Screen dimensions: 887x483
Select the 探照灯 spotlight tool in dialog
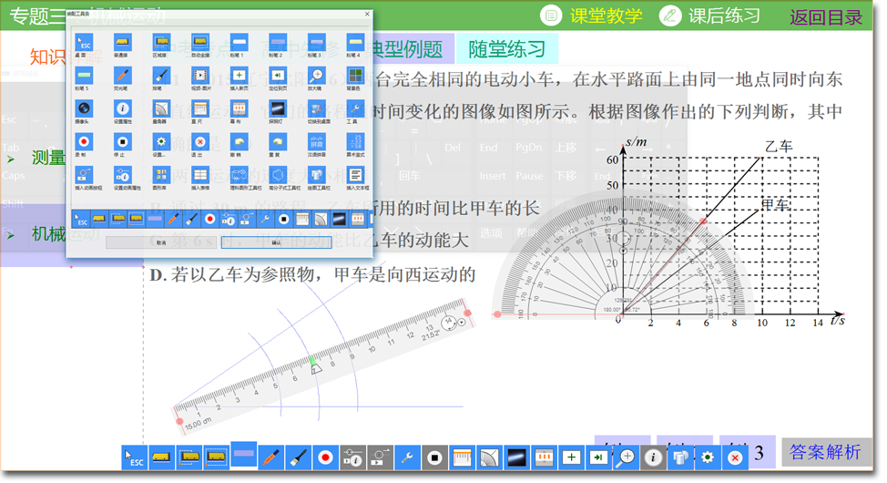click(277, 109)
